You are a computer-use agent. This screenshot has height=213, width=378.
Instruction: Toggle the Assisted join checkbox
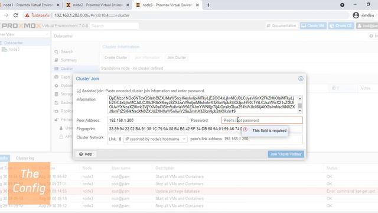point(79,91)
